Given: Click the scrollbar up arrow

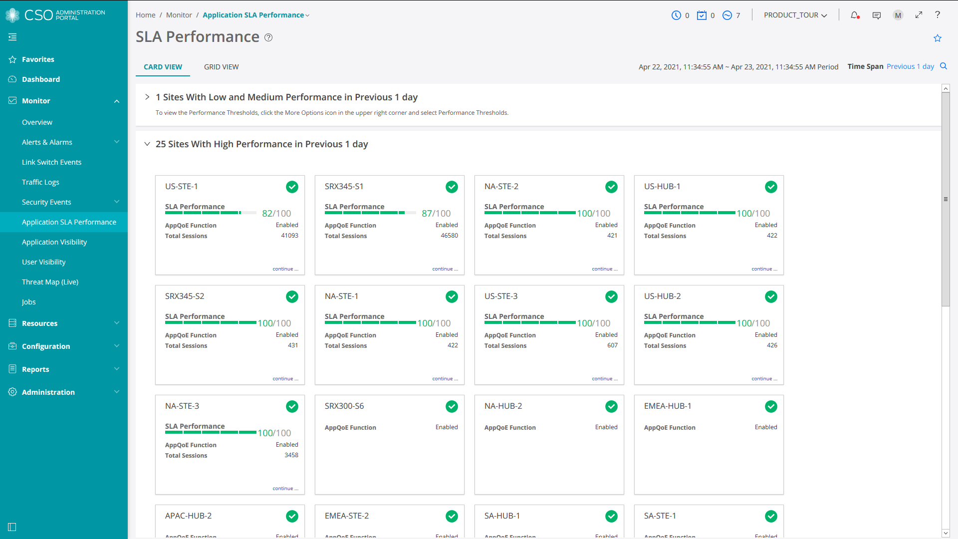Looking at the screenshot, I should [x=946, y=88].
